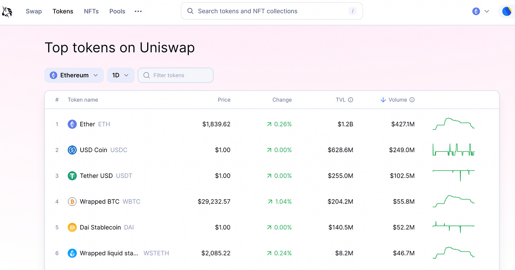Click the Filter tokens input field
Screen dimensions: 515x270
click(x=175, y=75)
